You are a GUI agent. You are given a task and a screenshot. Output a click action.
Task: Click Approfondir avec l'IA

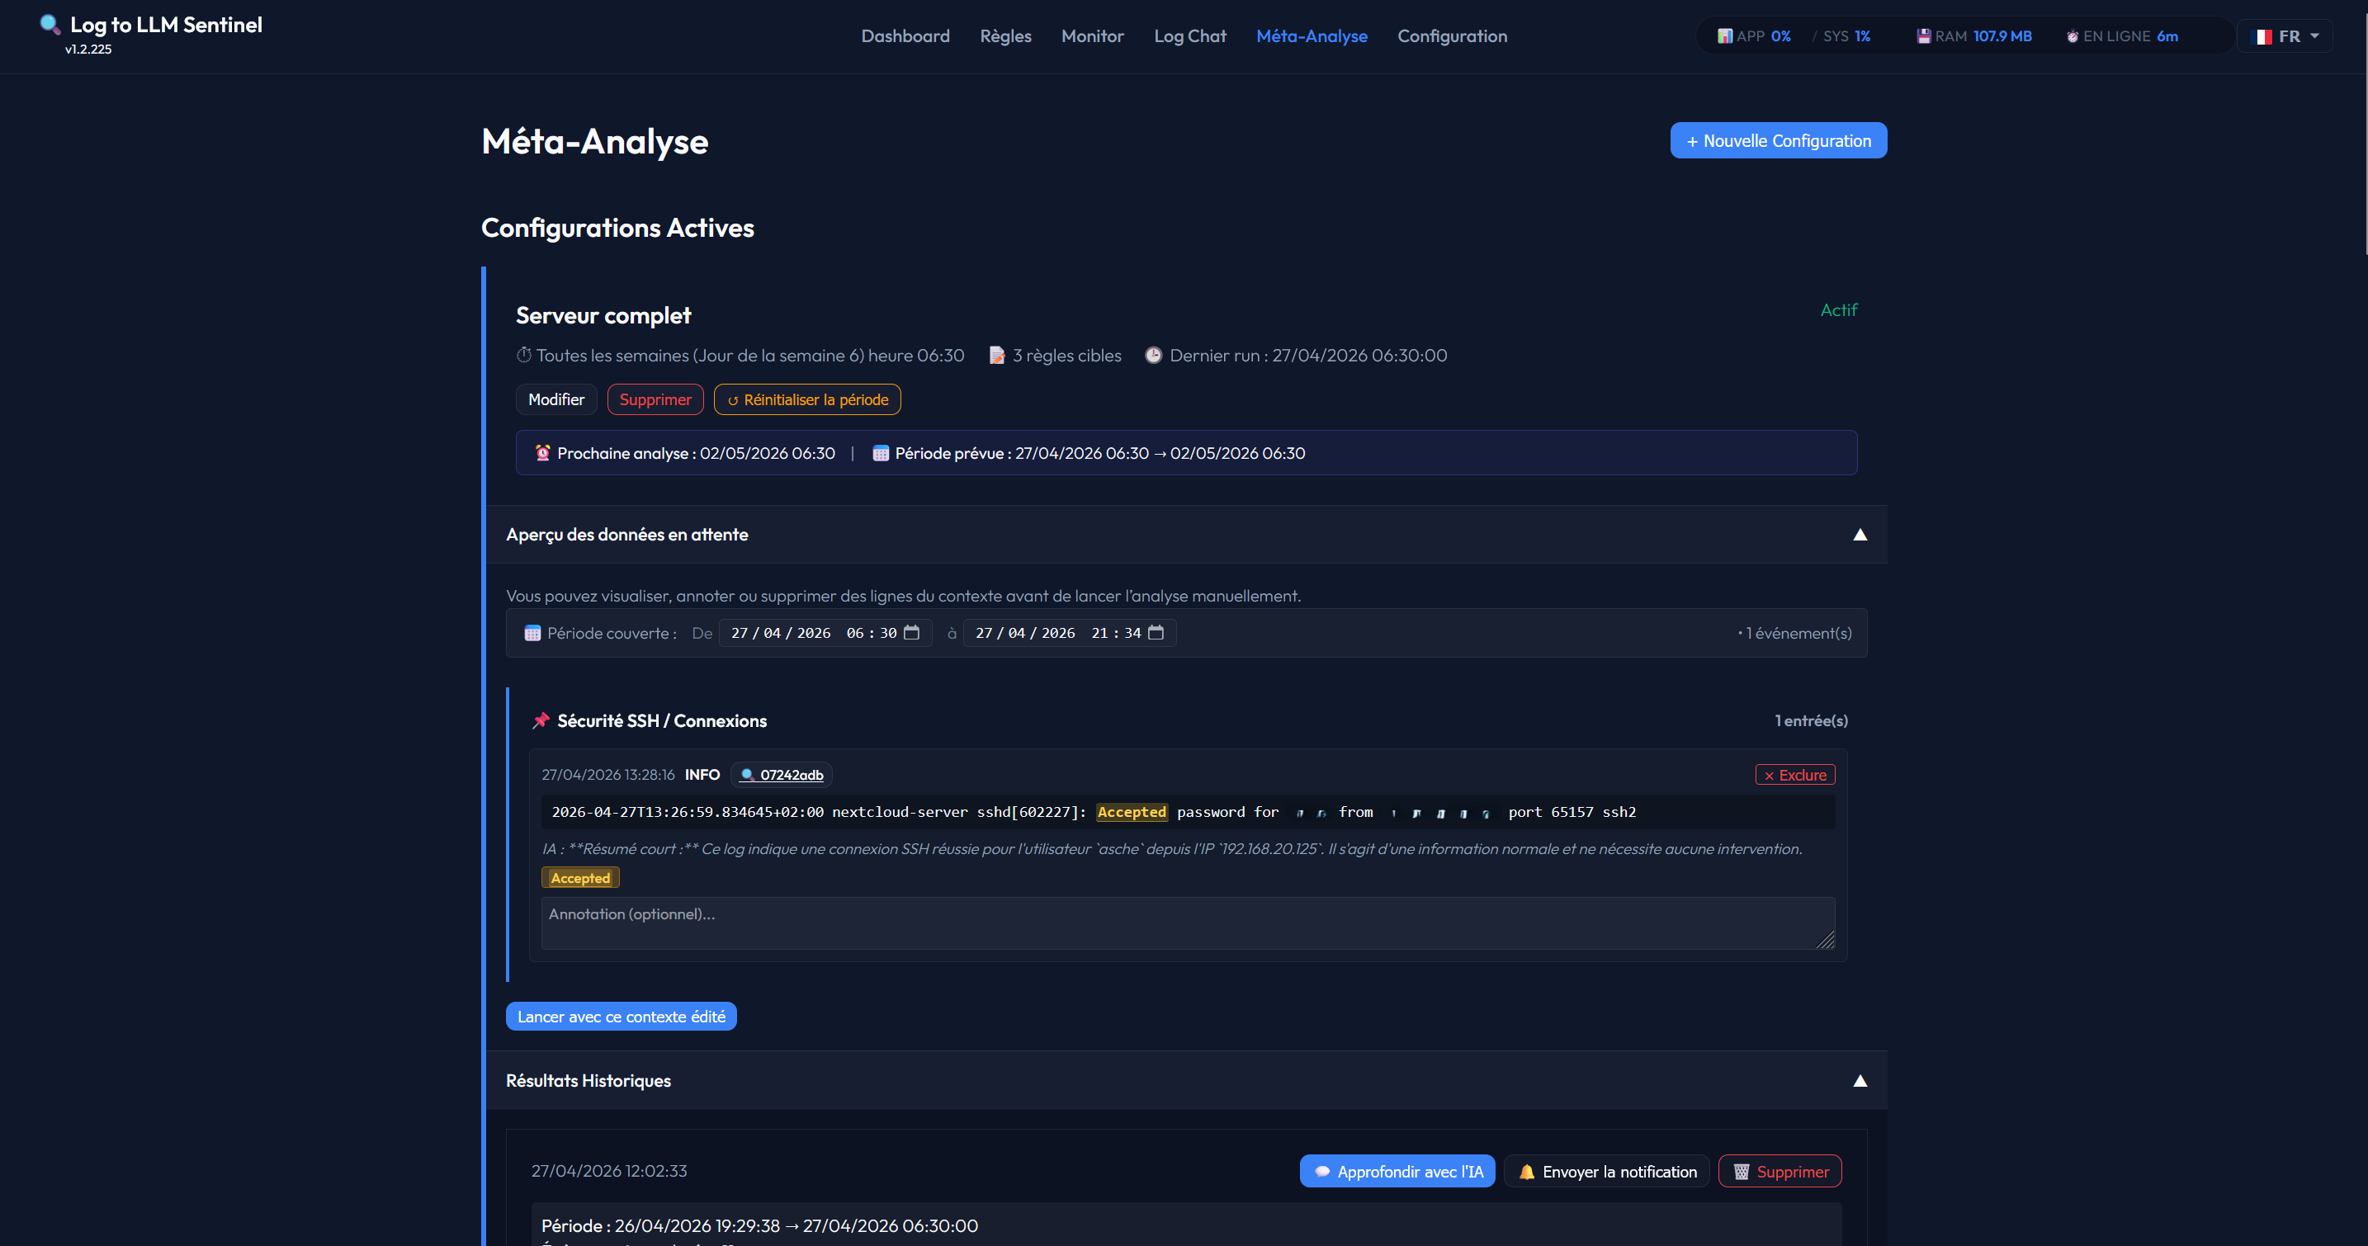(x=1397, y=1172)
